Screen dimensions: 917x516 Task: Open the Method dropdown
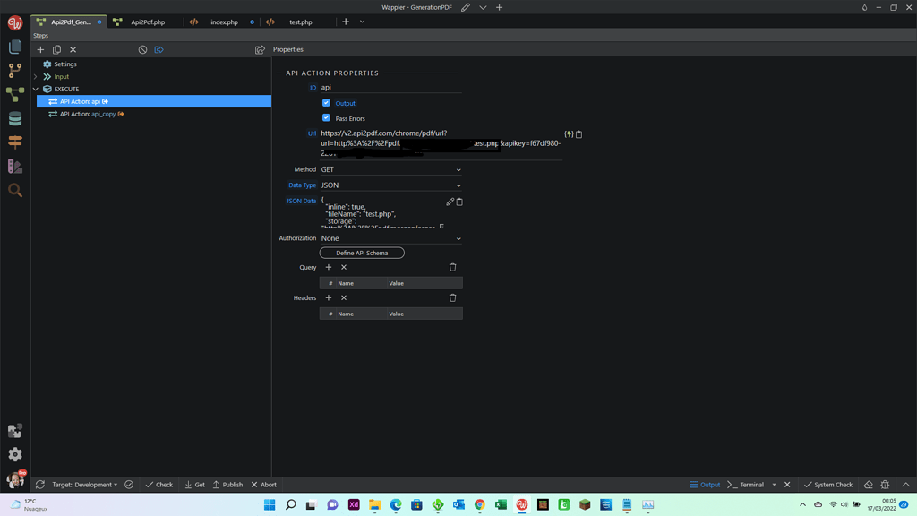coord(390,169)
